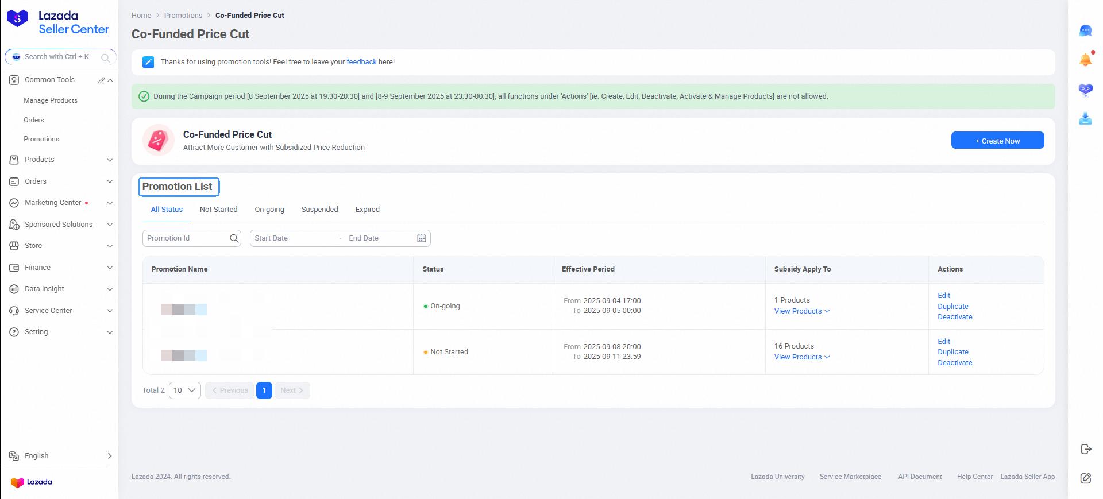1103x499 pixels.
Task: Click the Lazada Seller Center logo
Action: click(57, 22)
